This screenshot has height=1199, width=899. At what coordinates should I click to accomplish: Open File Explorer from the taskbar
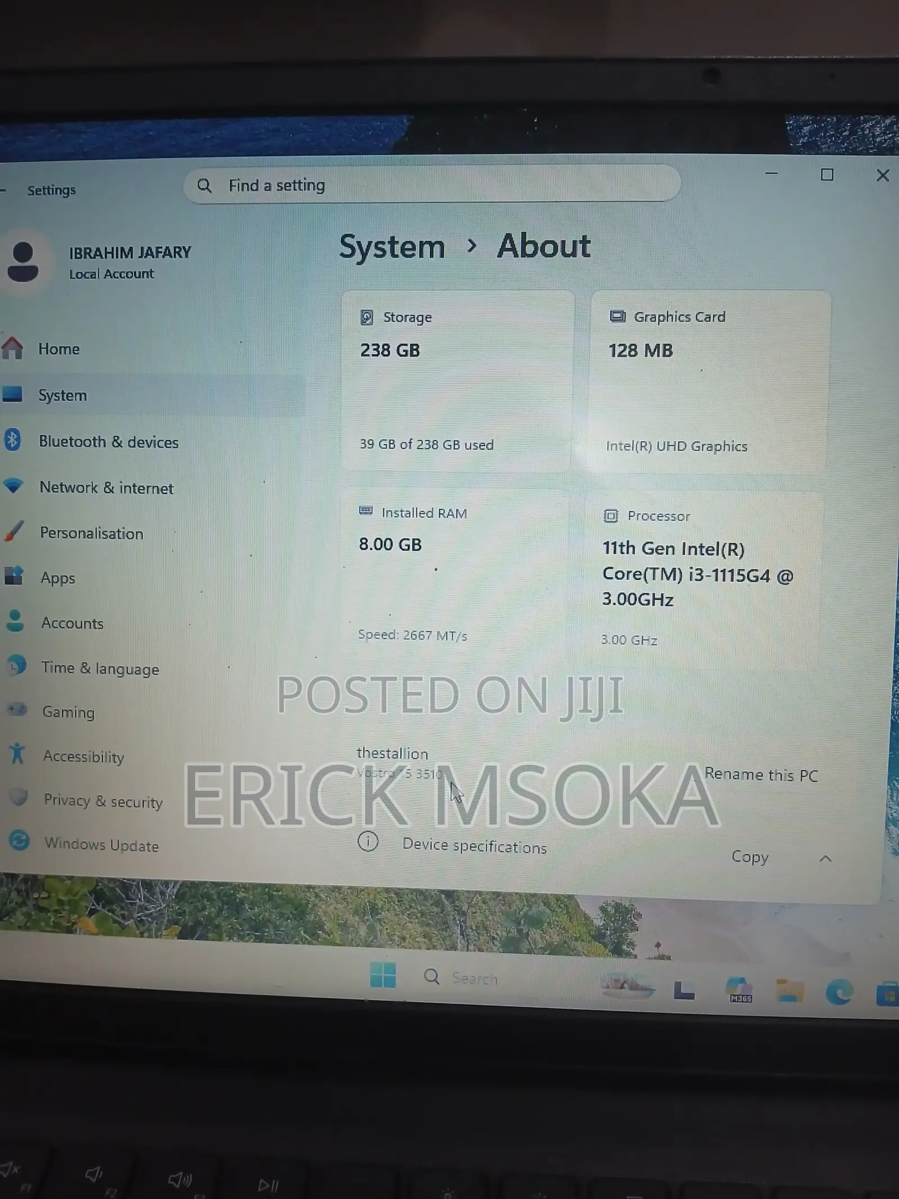[x=789, y=991]
